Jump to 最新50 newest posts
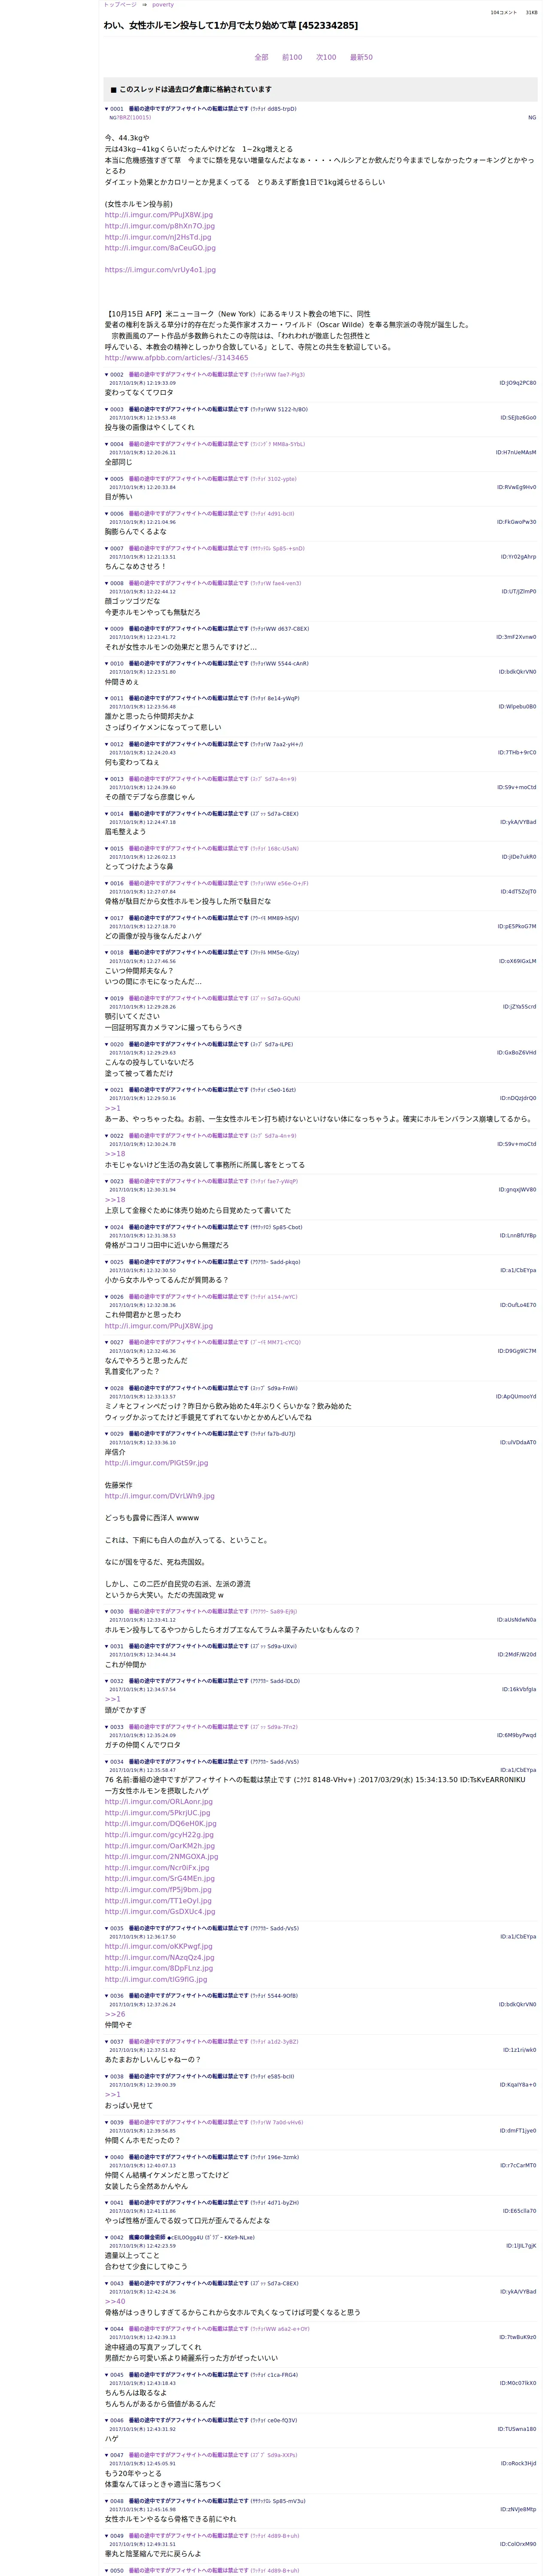This screenshot has height=2576, width=551. click(x=361, y=57)
